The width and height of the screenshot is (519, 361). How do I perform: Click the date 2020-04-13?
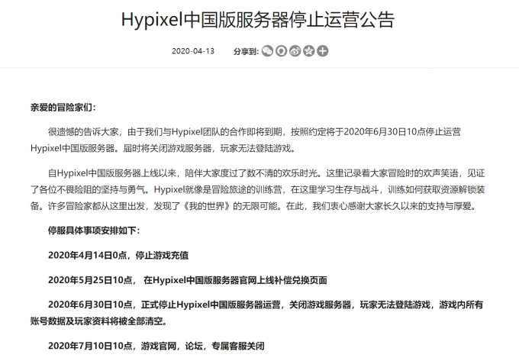[x=193, y=51]
